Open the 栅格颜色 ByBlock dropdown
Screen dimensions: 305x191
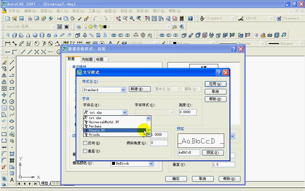(x=152, y=163)
